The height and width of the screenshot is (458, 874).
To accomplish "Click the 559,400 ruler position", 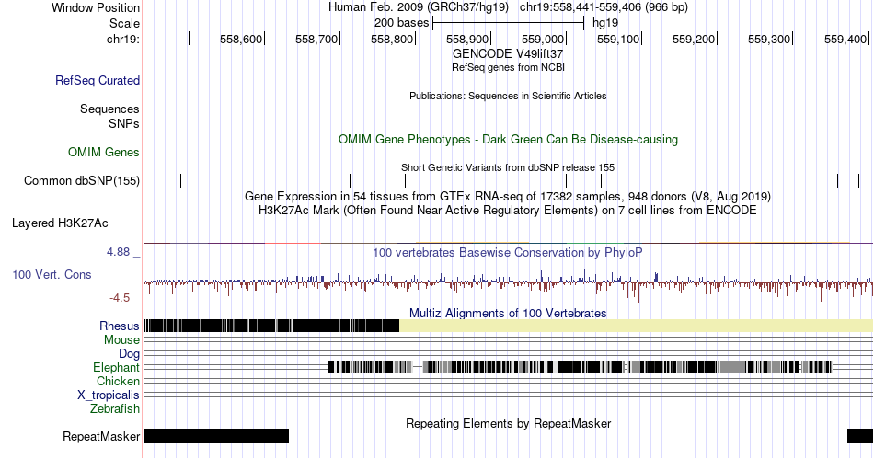I will point(845,39).
